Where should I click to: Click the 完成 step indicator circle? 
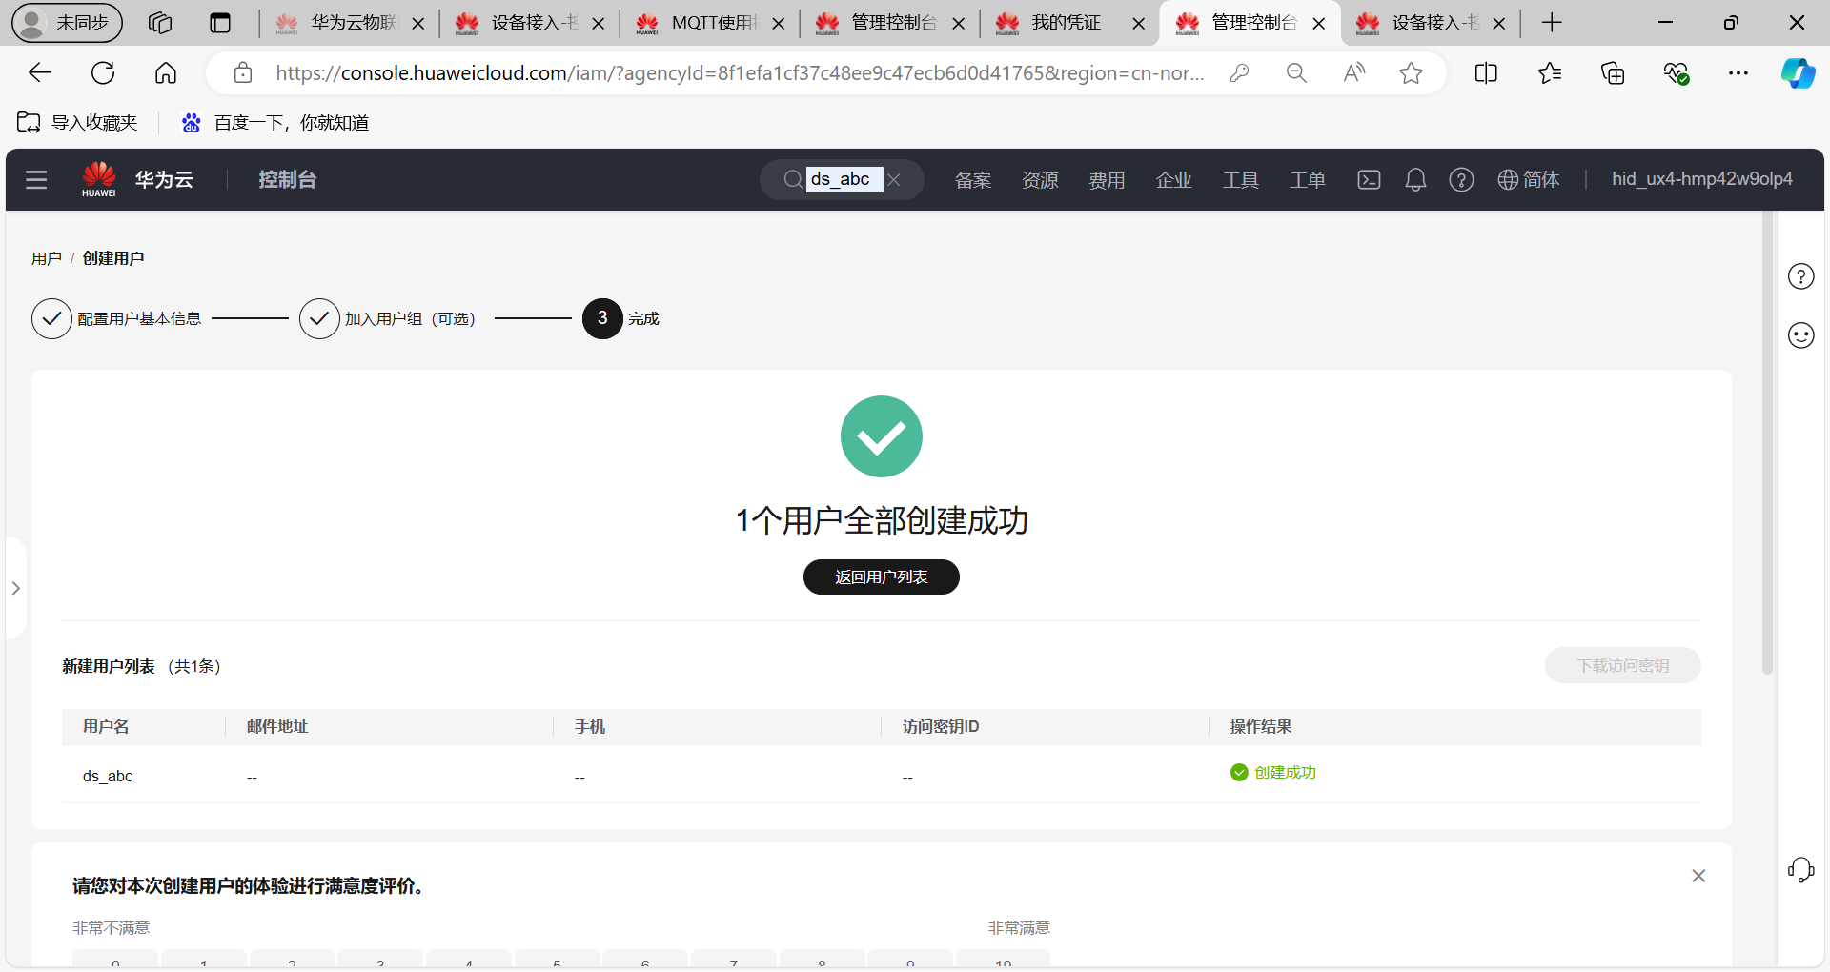(x=601, y=318)
